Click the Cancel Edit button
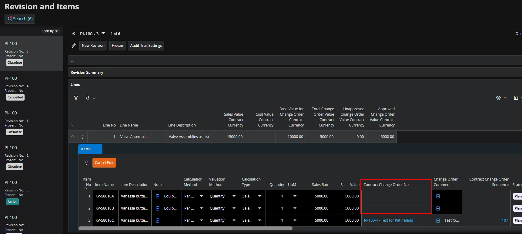The height and width of the screenshot is (234, 522). pyautogui.click(x=104, y=163)
